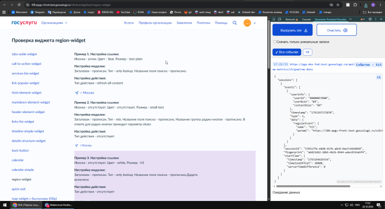Click the crossed-eye icon in address bar
This screenshot has height=209, width=385.
(x=331, y=5)
